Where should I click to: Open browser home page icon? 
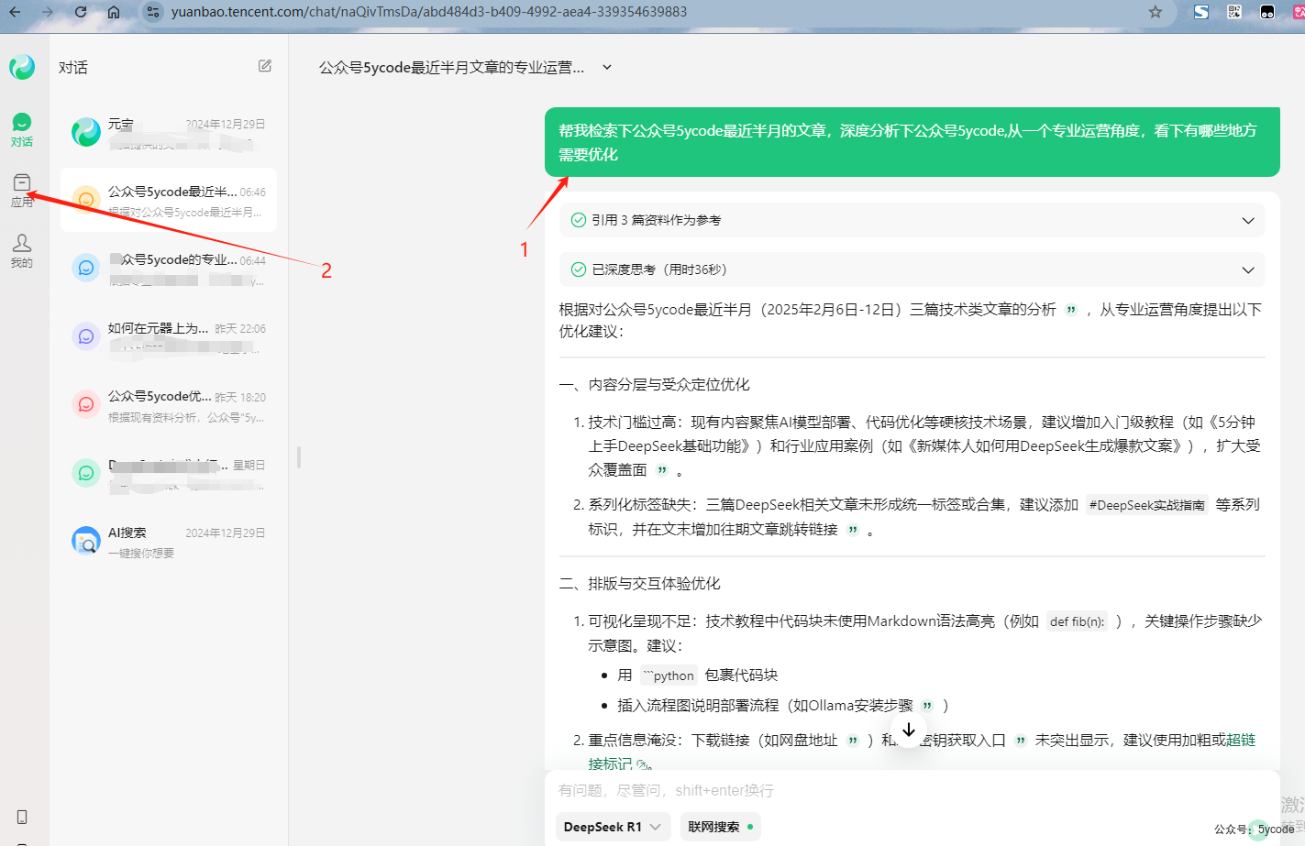(114, 12)
